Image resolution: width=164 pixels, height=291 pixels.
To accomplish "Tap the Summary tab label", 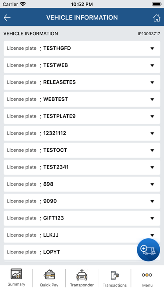I will pos(16,284).
